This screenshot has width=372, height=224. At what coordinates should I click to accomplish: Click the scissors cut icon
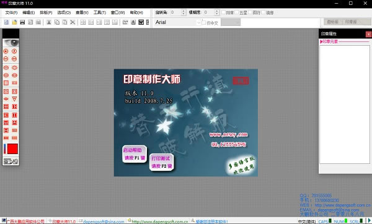point(49,22)
